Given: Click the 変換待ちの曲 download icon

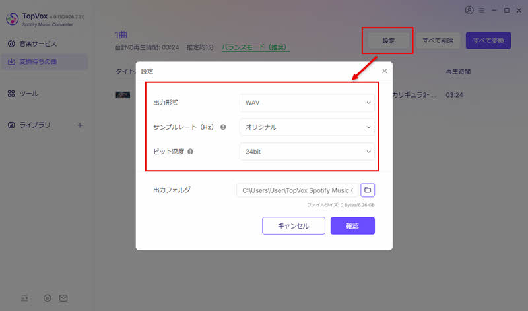Looking at the screenshot, I should coord(11,61).
